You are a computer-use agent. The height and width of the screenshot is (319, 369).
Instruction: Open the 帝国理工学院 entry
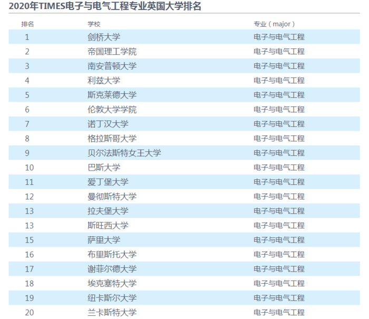(x=112, y=52)
